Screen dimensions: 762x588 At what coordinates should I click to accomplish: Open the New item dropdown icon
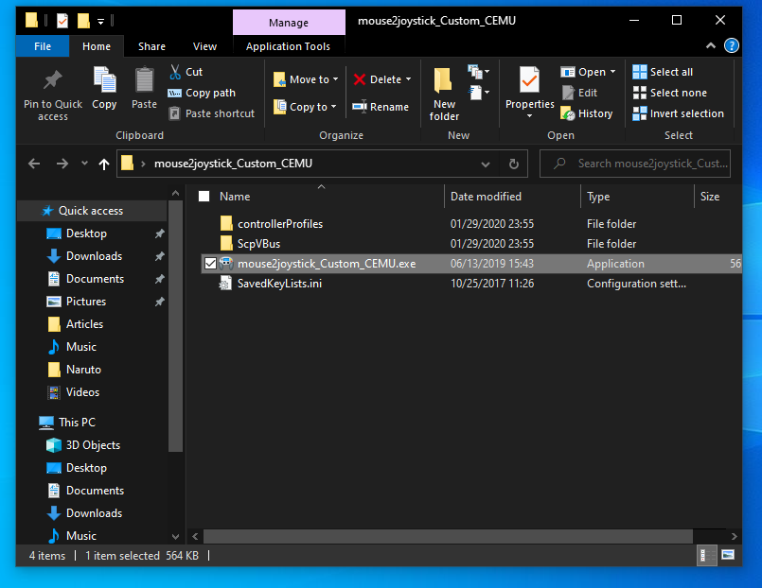[x=479, y=72]
